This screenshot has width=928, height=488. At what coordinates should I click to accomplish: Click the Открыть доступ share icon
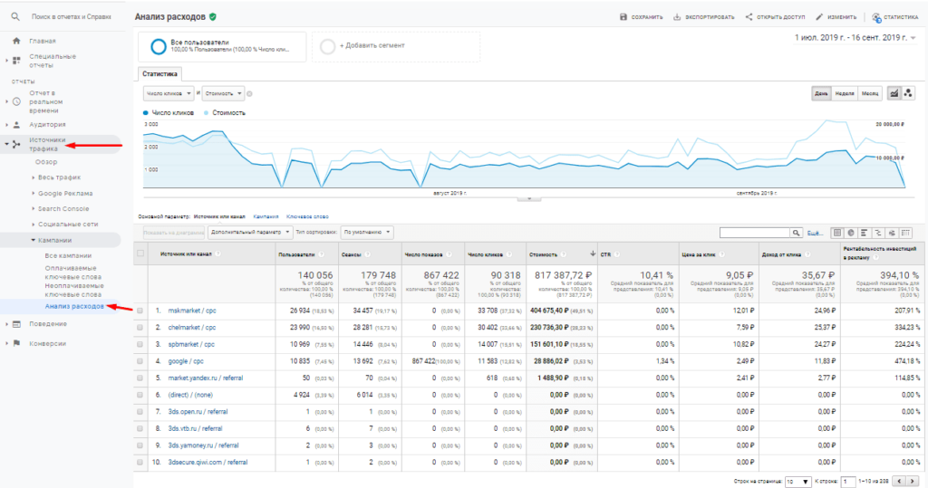click(749, 17)
